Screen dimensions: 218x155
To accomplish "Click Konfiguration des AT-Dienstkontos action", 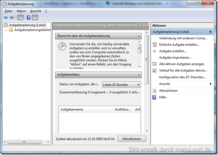I will (182, 77).
